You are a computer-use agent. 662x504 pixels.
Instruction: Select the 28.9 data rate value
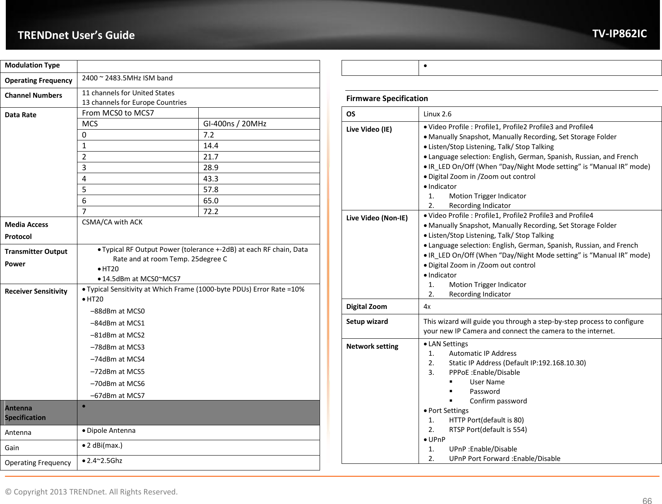click(x=211, y=167)
